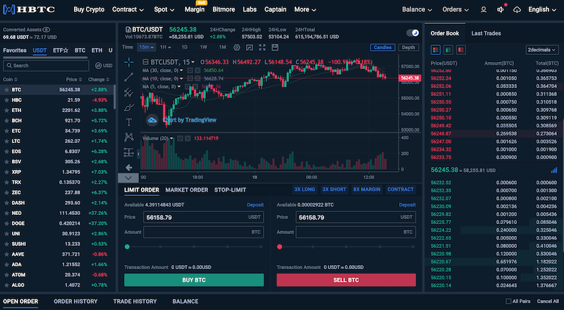
Task: Click Deposit link for USDT
Action: (x=255, y=204)
